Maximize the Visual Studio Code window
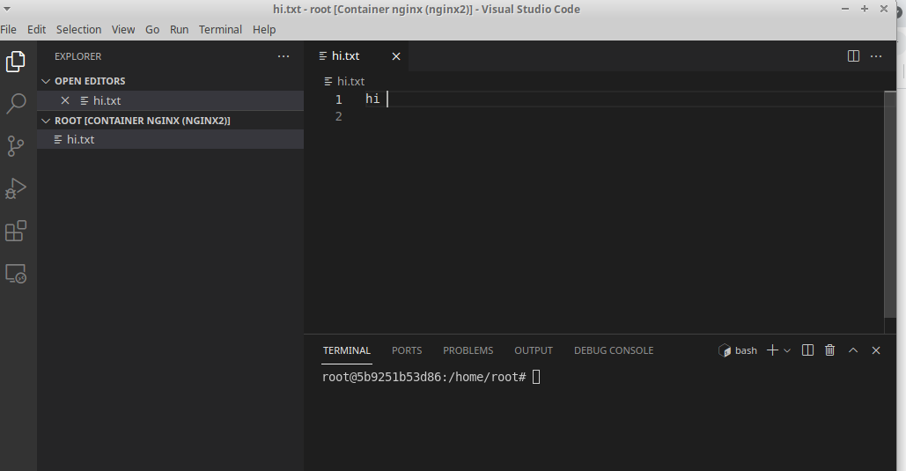906x471 pixels. point(865,9)
